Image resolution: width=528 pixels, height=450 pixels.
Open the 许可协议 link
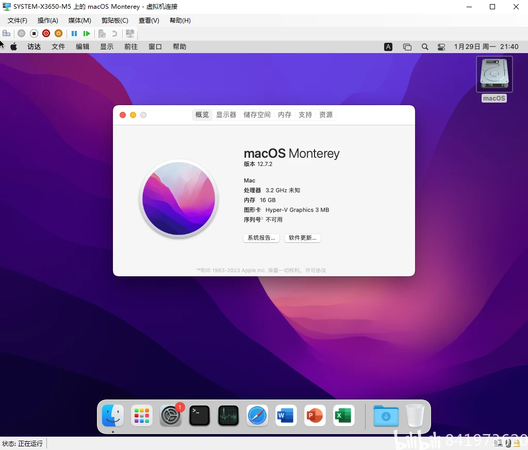(x=316, y=270)
